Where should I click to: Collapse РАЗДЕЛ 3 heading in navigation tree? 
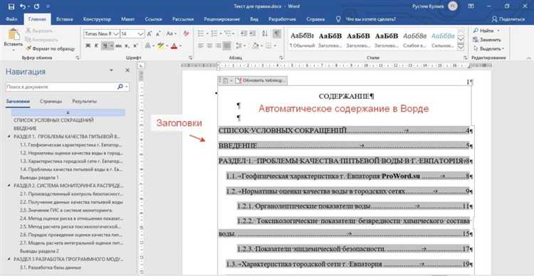[x=9, y=260]
